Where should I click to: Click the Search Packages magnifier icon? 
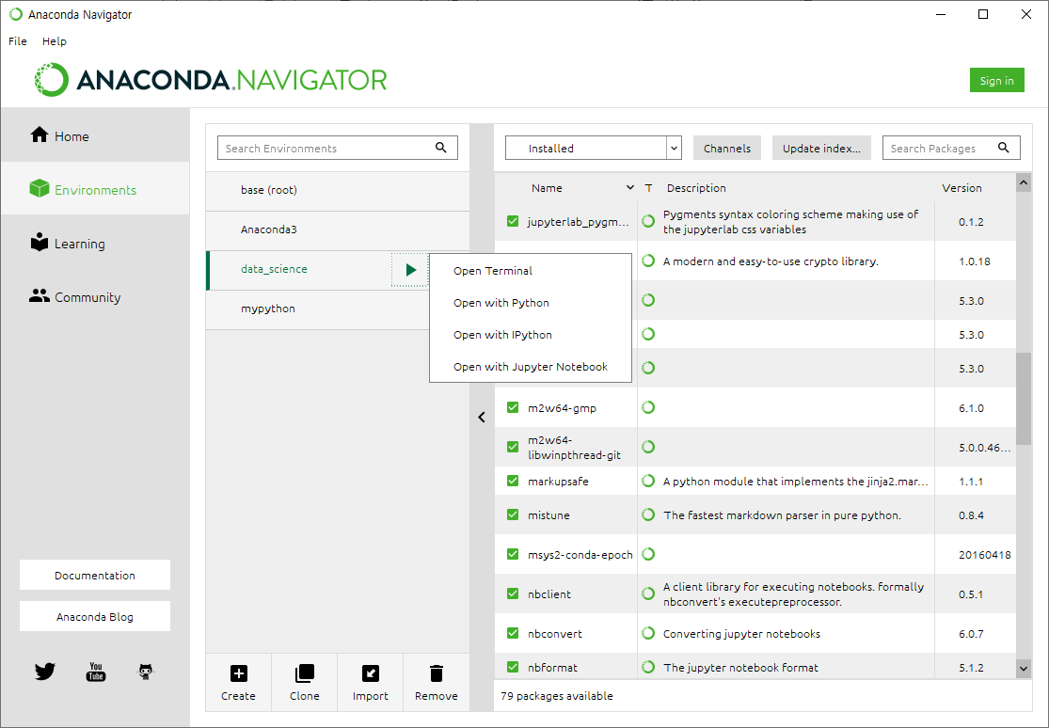pos(1004,148)
